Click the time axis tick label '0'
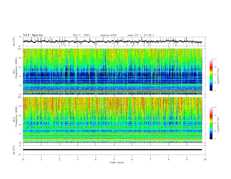This screenshot has height=179, width=231. [x=23, y=159]
